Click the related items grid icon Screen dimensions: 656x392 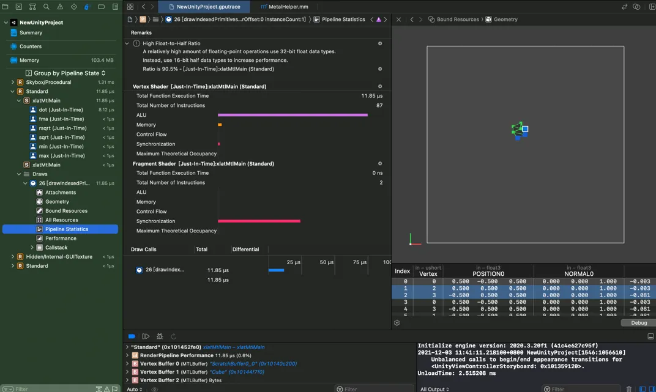point(130,7)
